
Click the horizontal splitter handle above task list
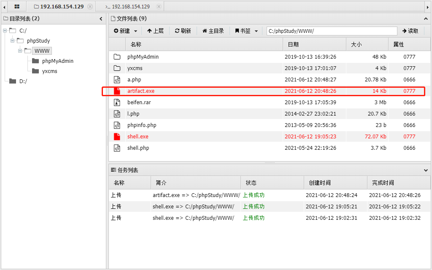coord(270,162)
